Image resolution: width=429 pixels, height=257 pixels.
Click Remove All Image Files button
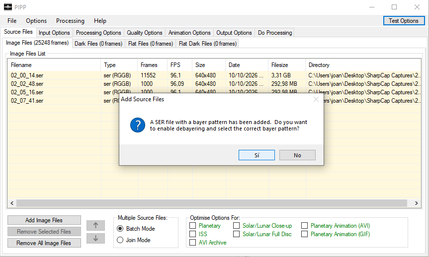(44, 243)
